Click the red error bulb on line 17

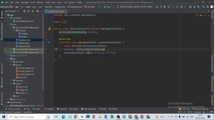pyautogui.click(x=56, y=49)
